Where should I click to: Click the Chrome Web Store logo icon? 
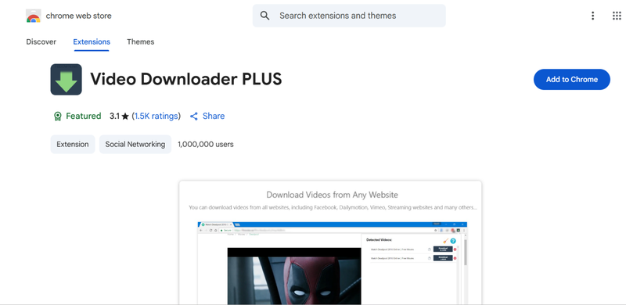tap(33, 16)
